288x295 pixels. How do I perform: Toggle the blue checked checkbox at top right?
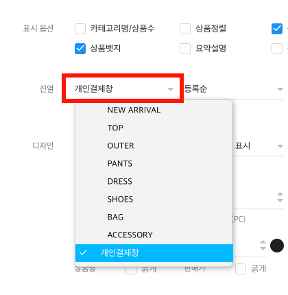tap(277, 29)
